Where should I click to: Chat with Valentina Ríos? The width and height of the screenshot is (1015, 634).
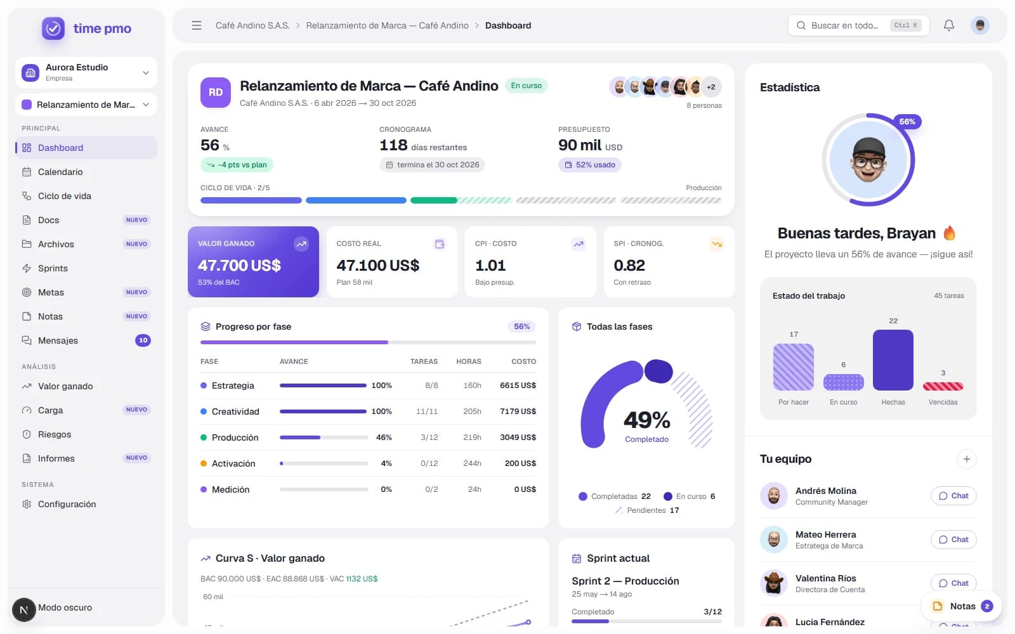953,583
